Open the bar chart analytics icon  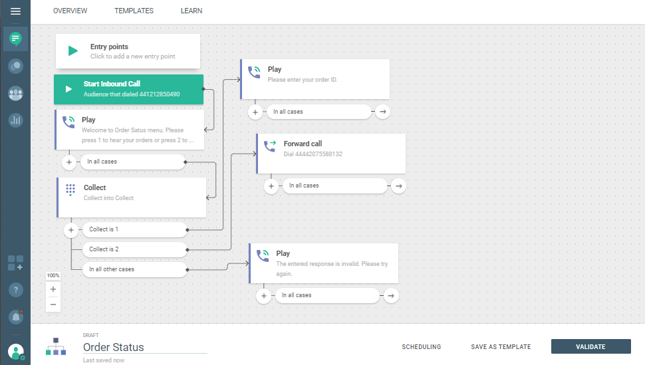(x=15, y=120)
